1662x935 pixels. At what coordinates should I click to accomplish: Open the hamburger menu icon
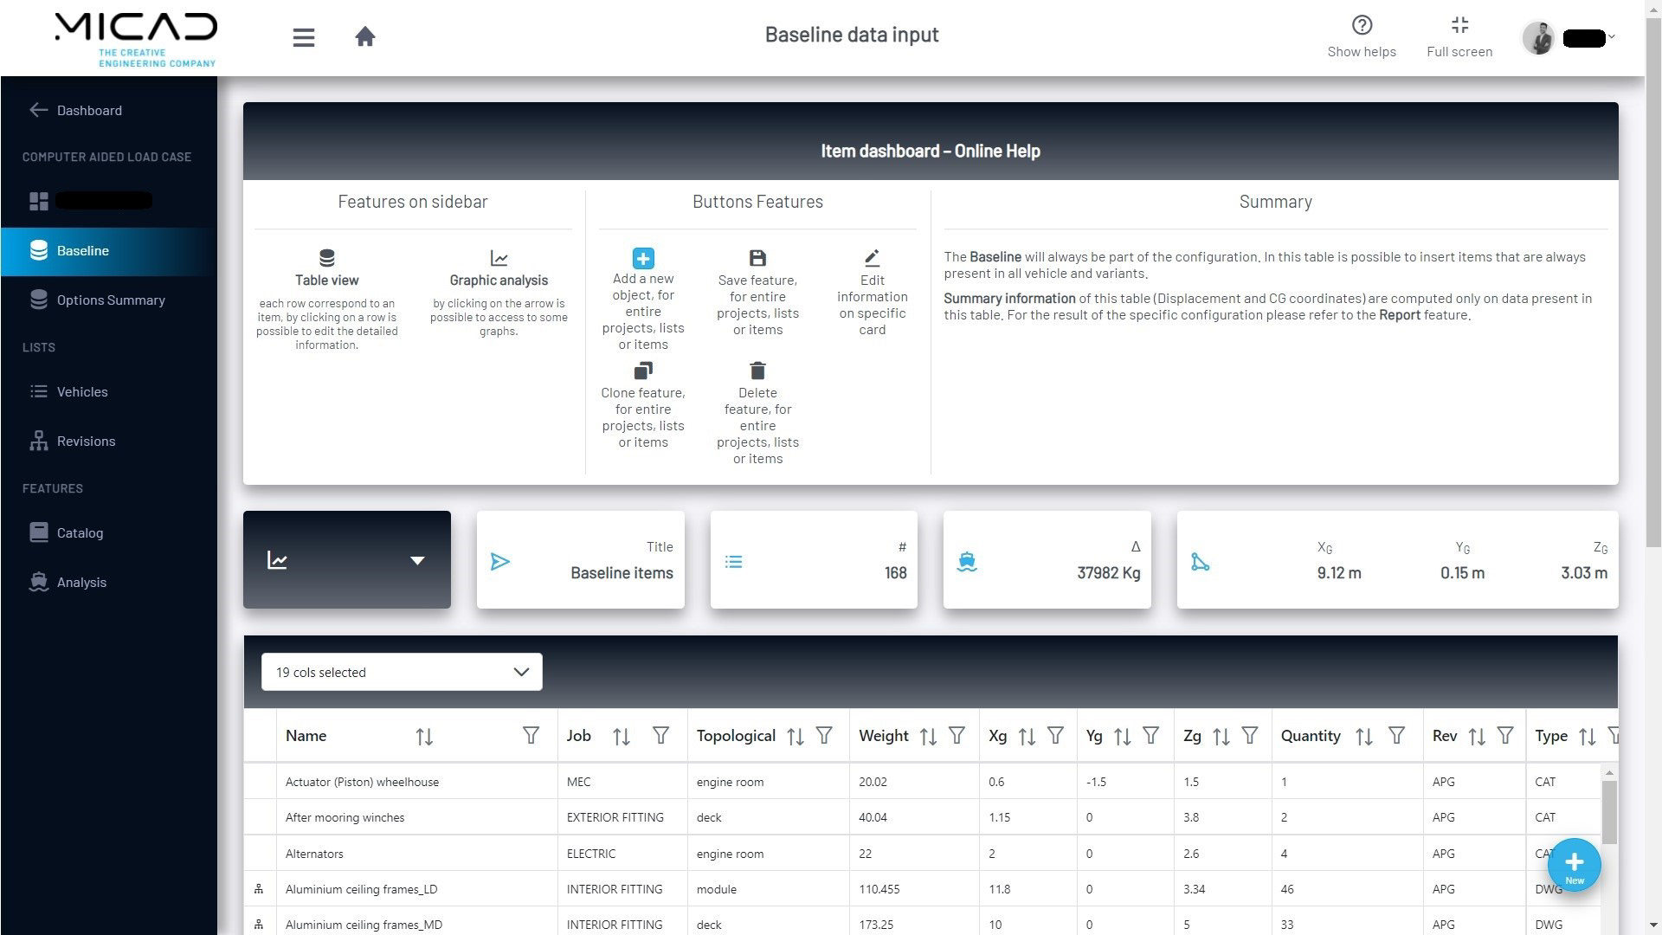coord(303,37)
